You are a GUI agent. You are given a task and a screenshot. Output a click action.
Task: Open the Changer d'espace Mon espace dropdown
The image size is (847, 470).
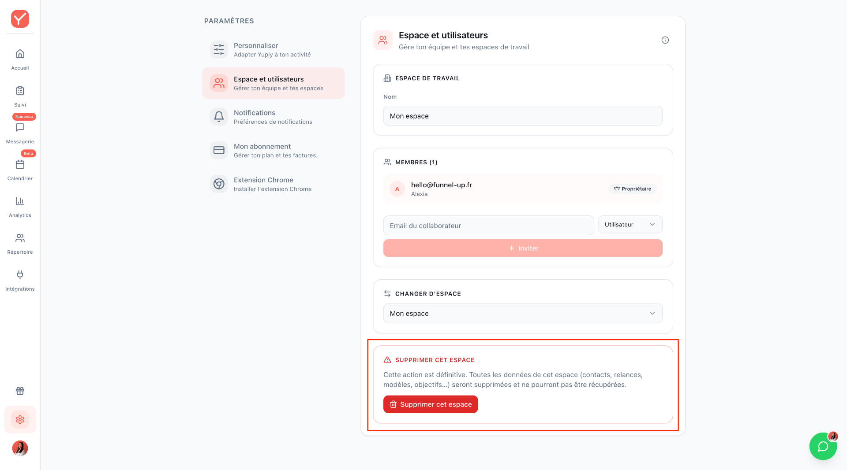[523, 314]
